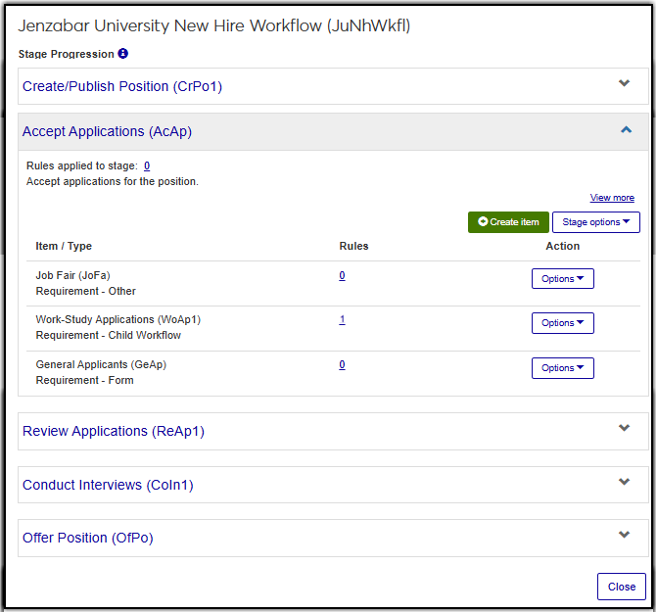Click General Applicants rules count link

(x=342, y=365)
